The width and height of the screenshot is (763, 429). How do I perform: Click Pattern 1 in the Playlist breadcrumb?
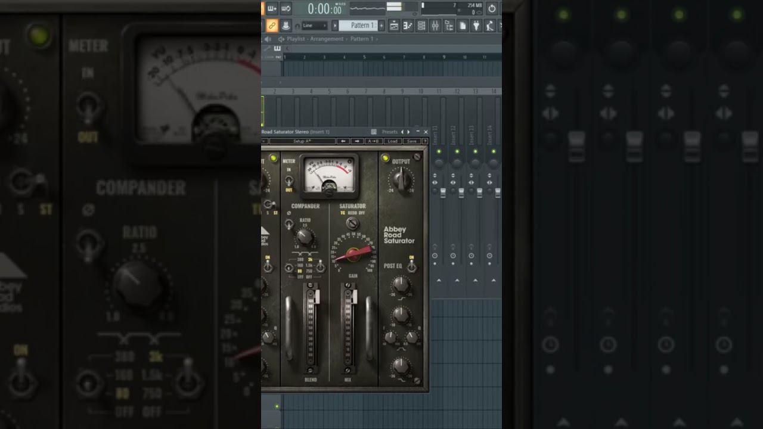coord(361,39)
